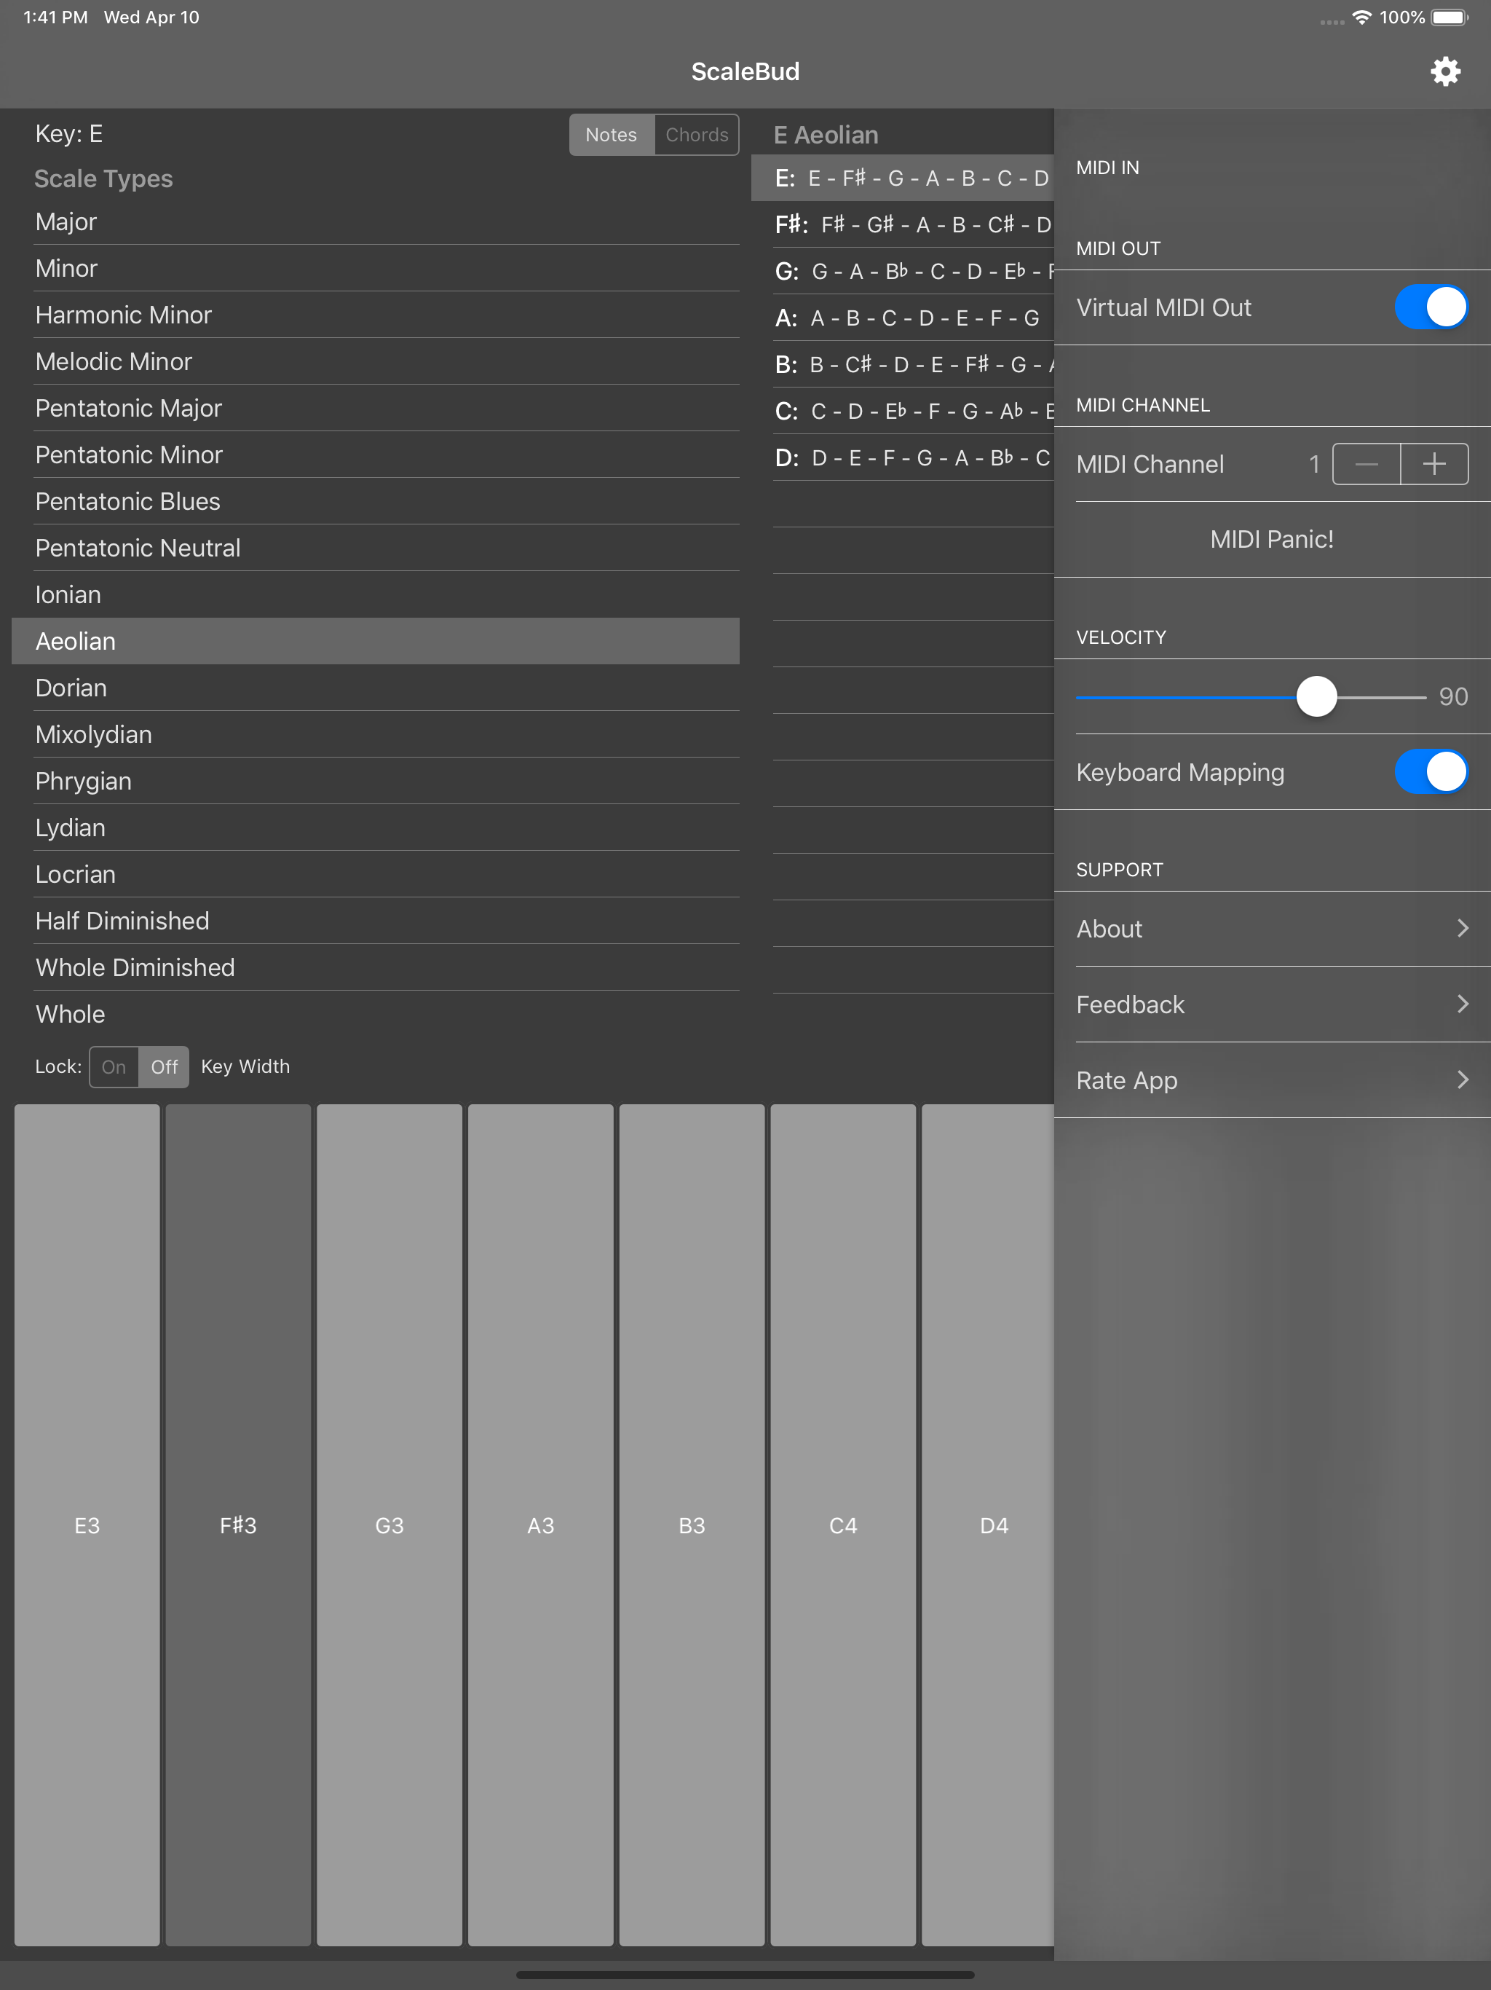Select the G root scale row
This screenshot has height=1990, width=1491.
[x=903, y=272]
